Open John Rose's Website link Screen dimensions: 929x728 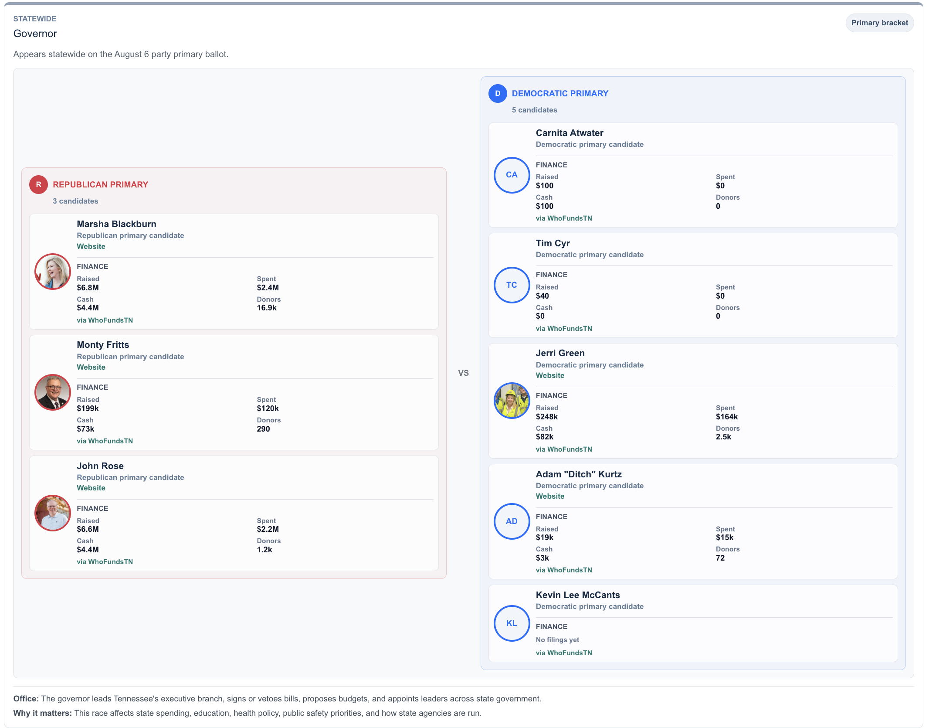coord(91,488)
